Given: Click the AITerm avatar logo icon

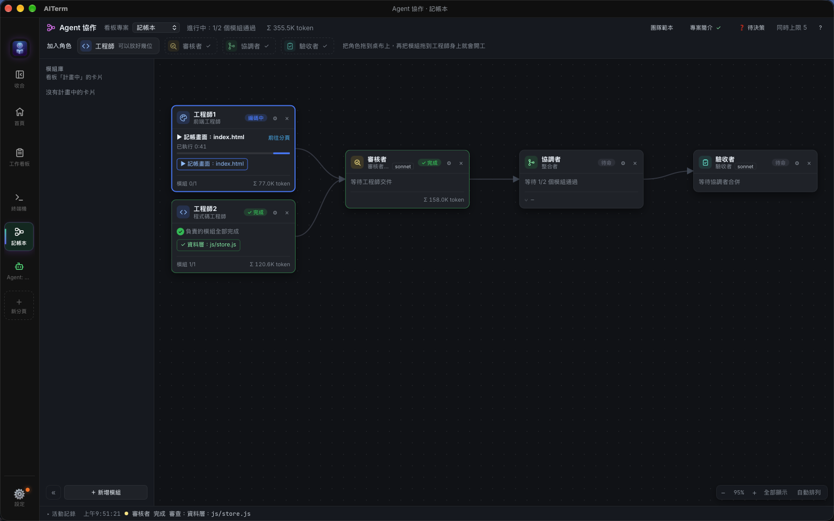Looking at the screenshot, I should pyautogui.click(x=19, y=48).
